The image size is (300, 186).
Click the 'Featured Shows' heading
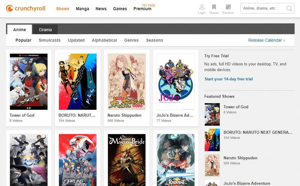(219, 97)
